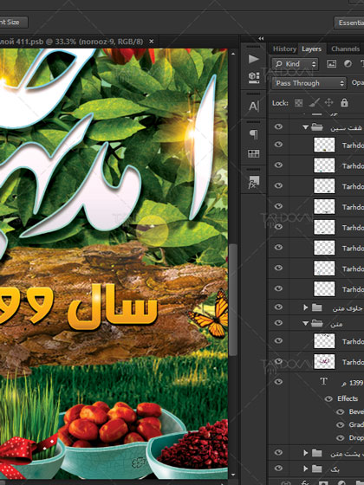Select the بک group name
This screenshot has height=485, width=364.
(335, 469)
